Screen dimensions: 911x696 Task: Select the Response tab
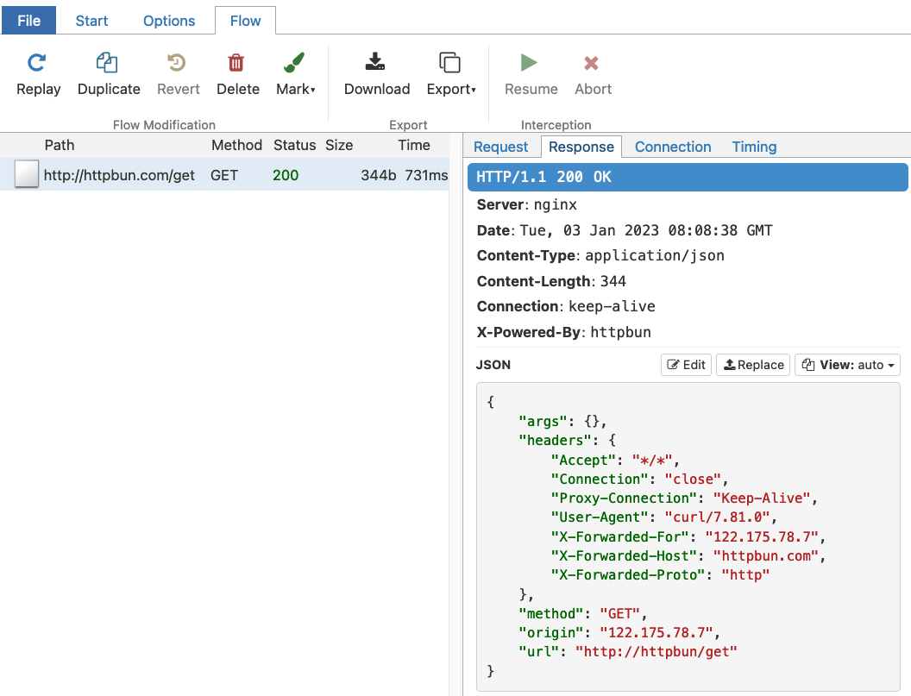(x=581, y=147)
